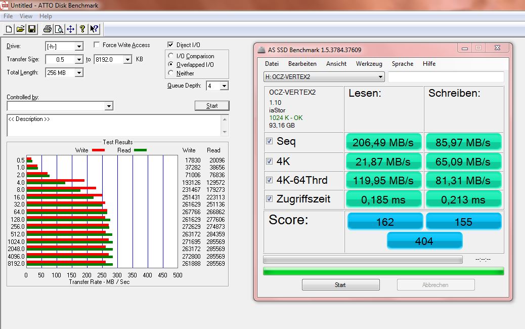Click the Description text box
The width and height of the screenshot is (525, 329).
tap(114, 126)
